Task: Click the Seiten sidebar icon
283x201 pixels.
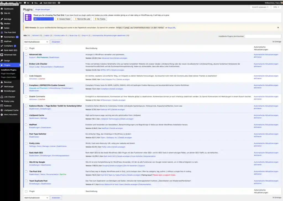Action: 2,28
